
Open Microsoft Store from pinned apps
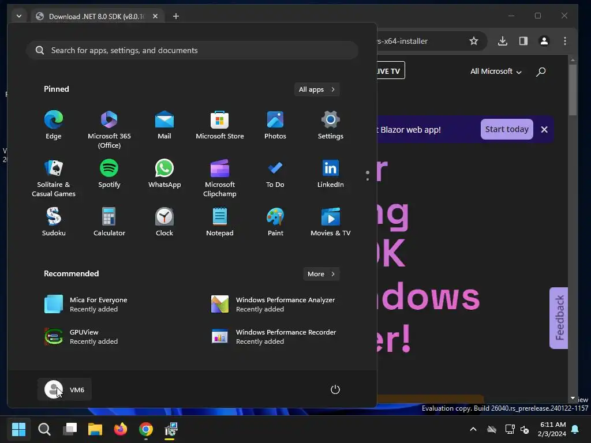click(220, 125)
